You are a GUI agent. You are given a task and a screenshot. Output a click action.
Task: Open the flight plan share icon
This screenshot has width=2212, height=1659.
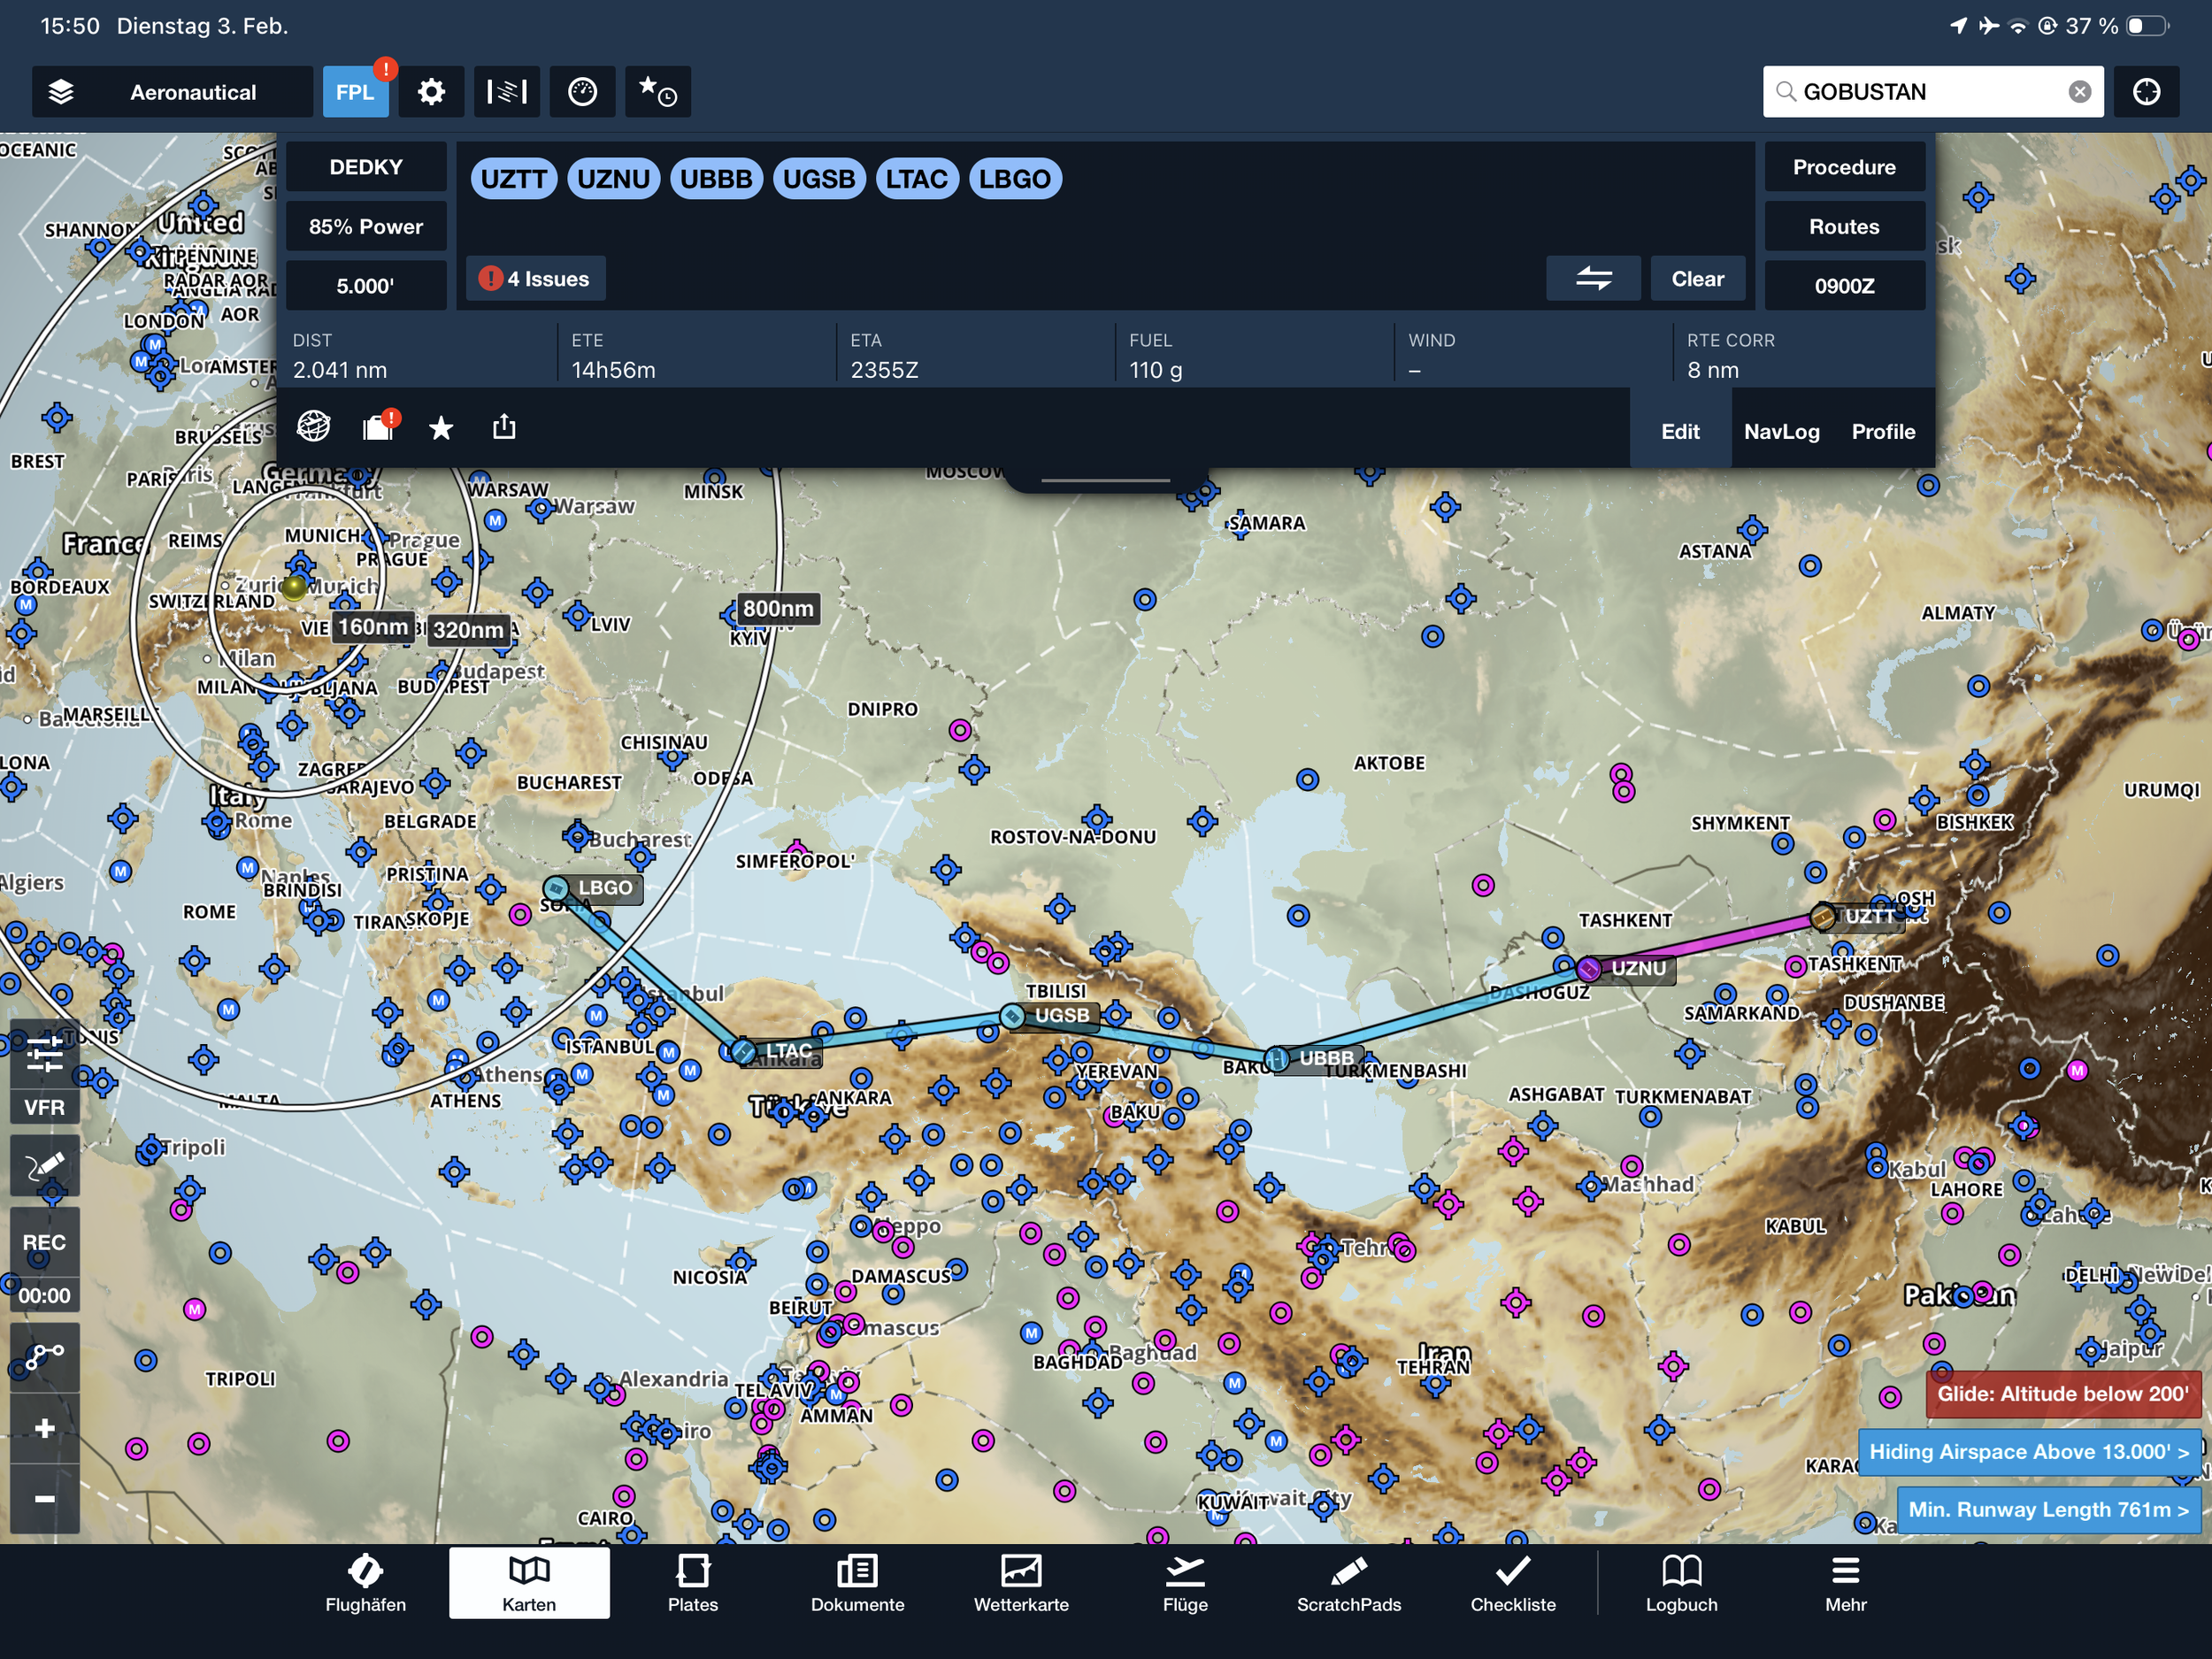[504, 428]
